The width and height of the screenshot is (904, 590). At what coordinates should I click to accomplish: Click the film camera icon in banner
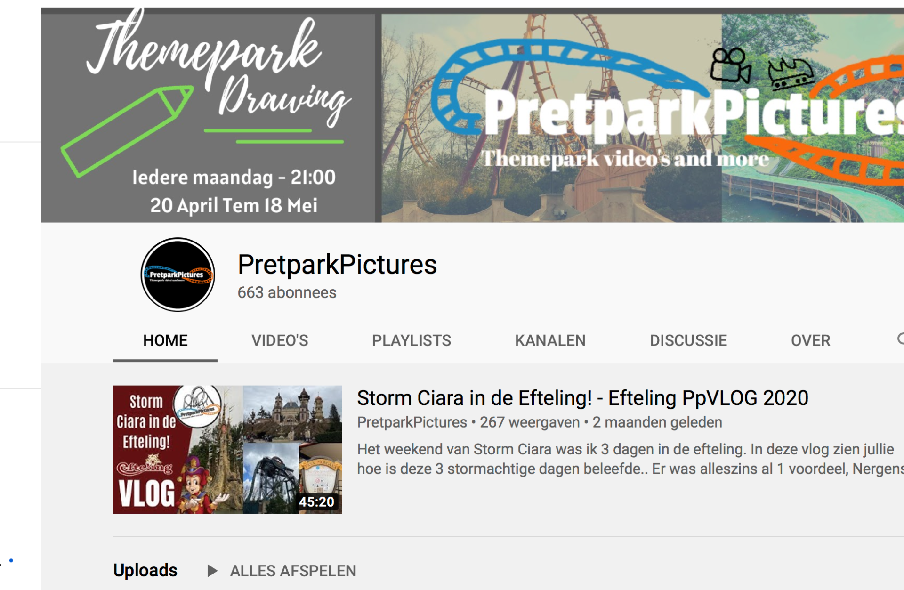(731, 65)
